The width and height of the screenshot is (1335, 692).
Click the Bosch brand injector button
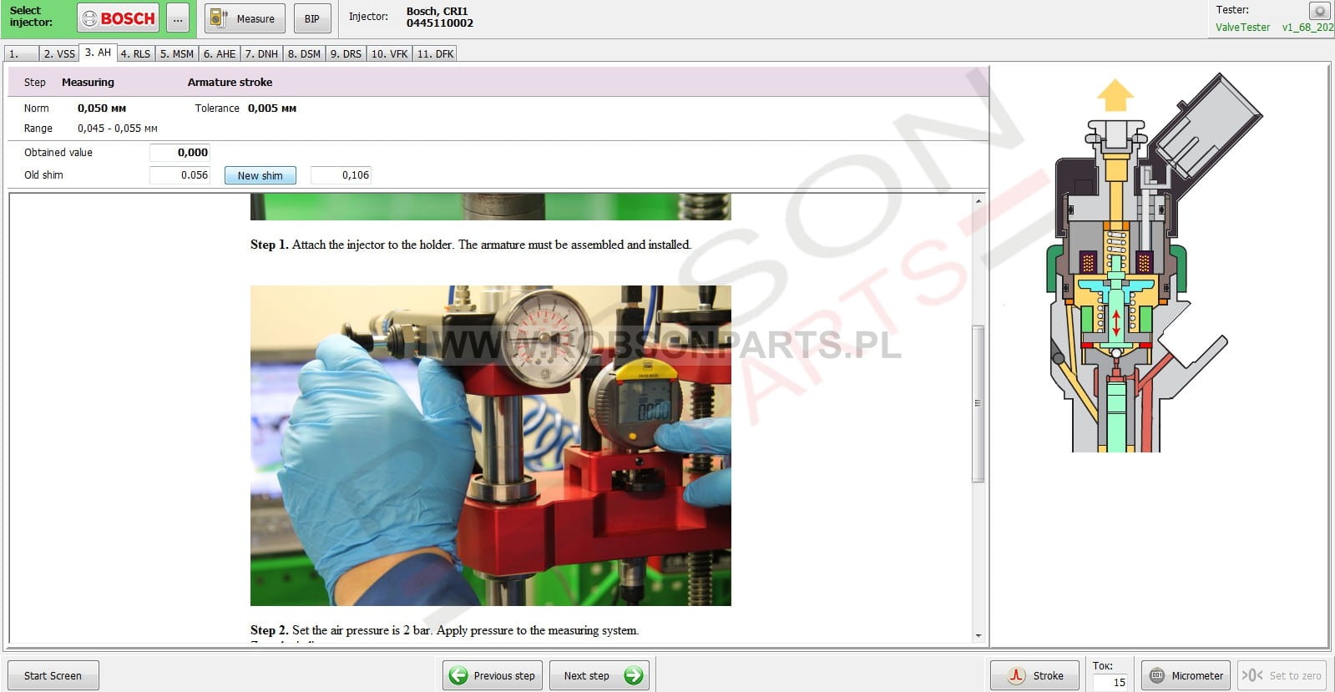(x=119, y=18)
